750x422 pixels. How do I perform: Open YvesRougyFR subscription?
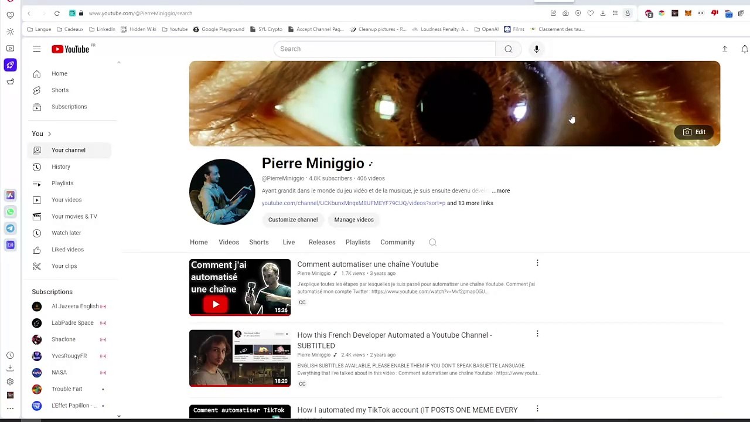[69, 356]
